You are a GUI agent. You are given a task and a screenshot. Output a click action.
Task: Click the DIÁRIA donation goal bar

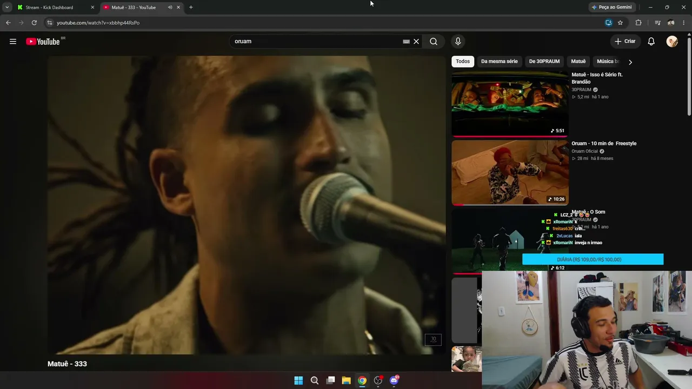point(593,259)
